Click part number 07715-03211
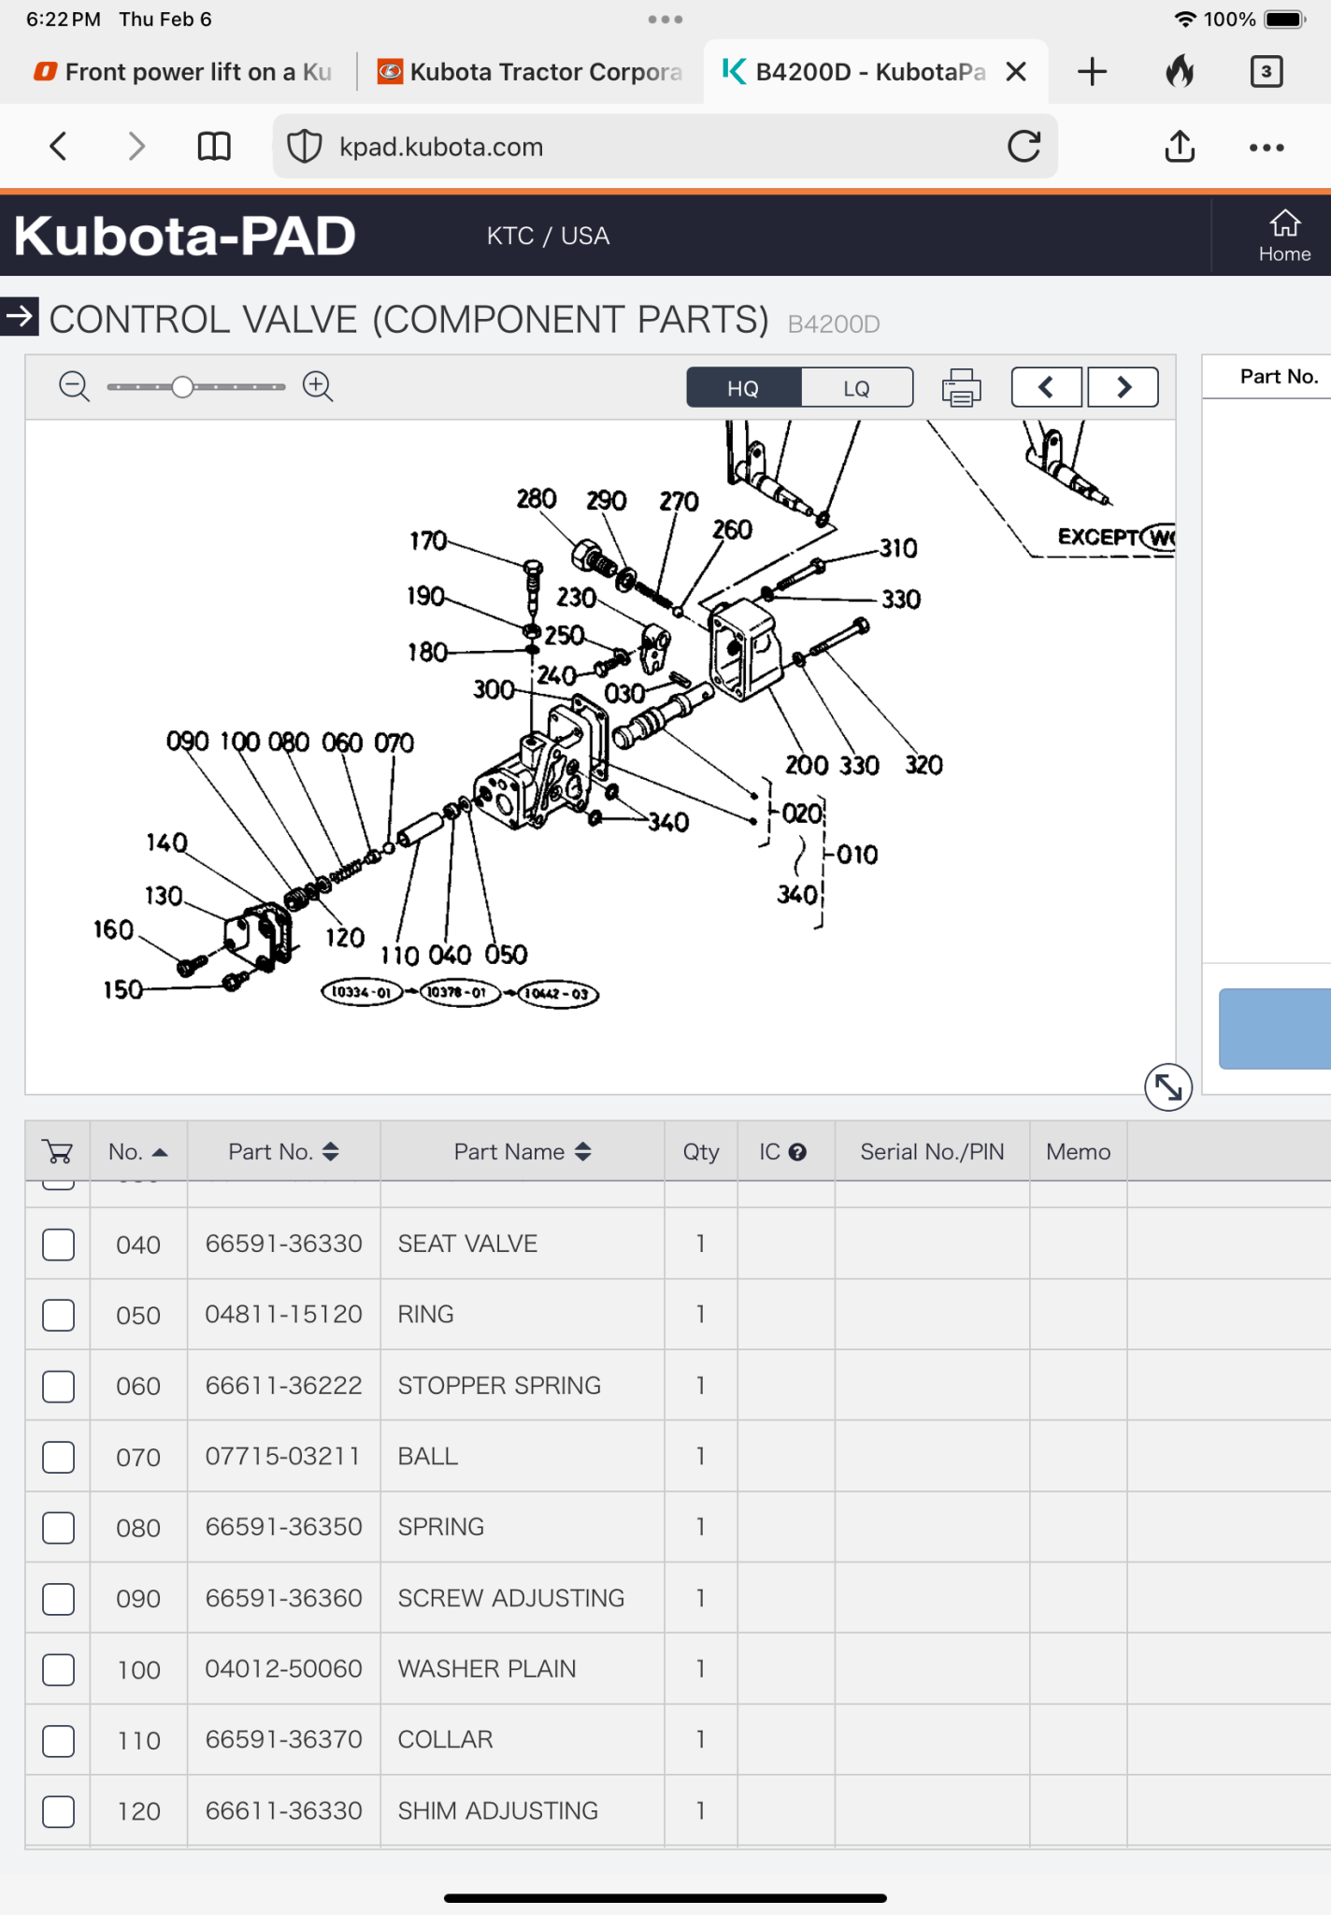Viewport: 1331px width, 1915px height. [282, 1457]
